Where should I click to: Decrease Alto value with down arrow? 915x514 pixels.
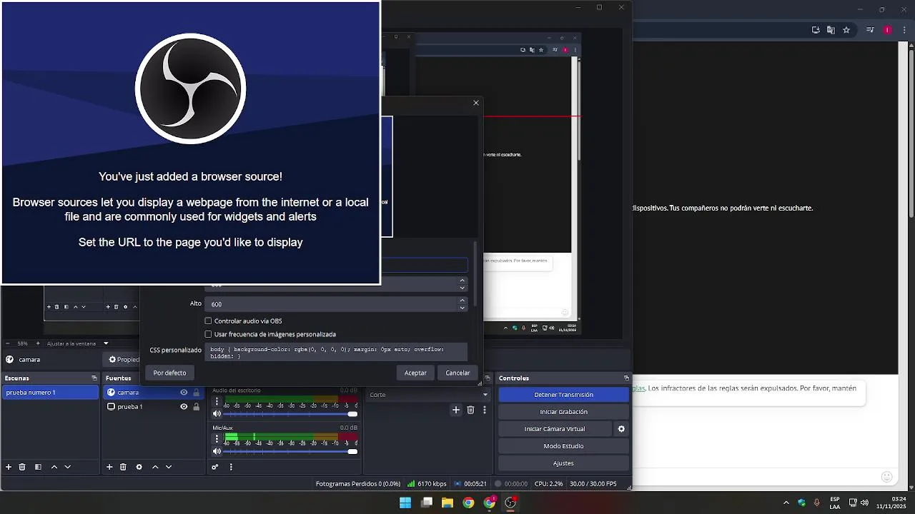pyautogui.click(x=463, y=308)
